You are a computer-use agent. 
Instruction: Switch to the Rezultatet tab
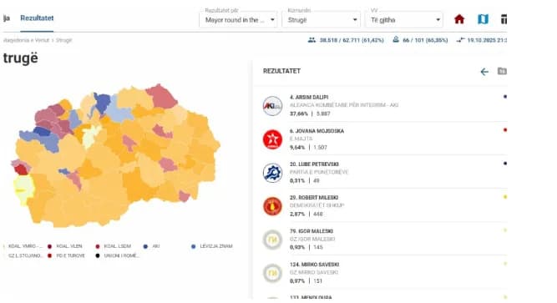tap(37, 18)
